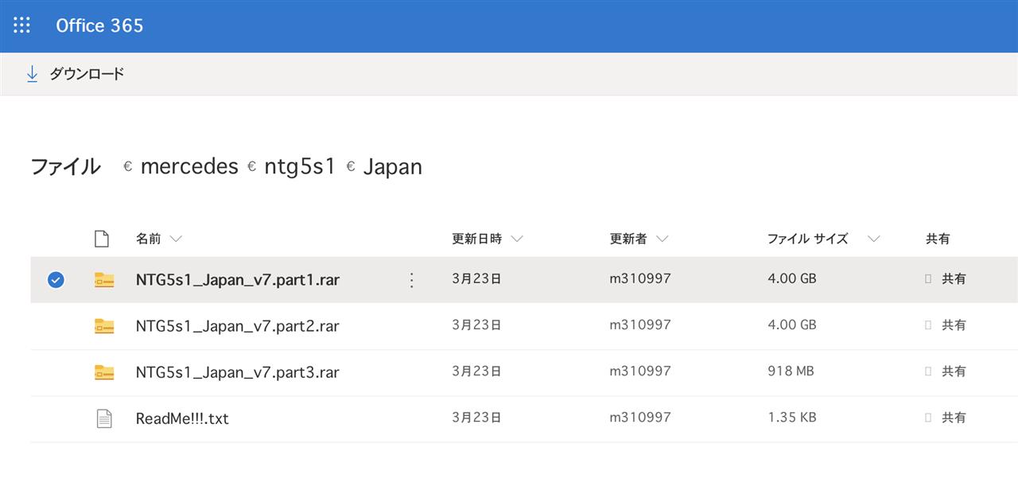Click the download arrow icon

[32, 74]
